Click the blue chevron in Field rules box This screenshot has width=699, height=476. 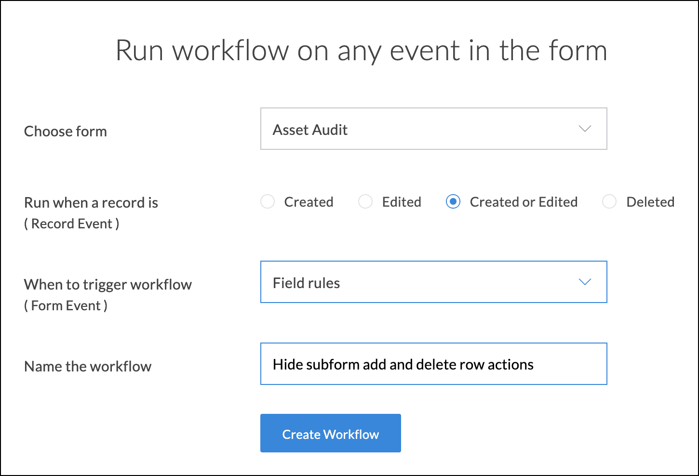click(584, 282)
